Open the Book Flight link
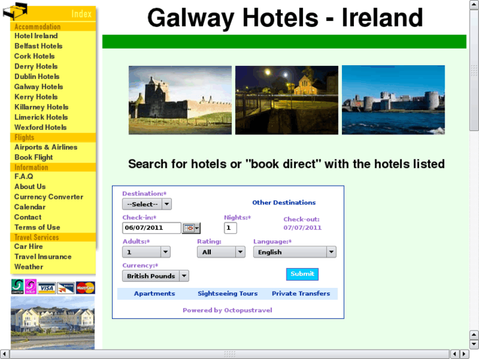 coord(34,157)
